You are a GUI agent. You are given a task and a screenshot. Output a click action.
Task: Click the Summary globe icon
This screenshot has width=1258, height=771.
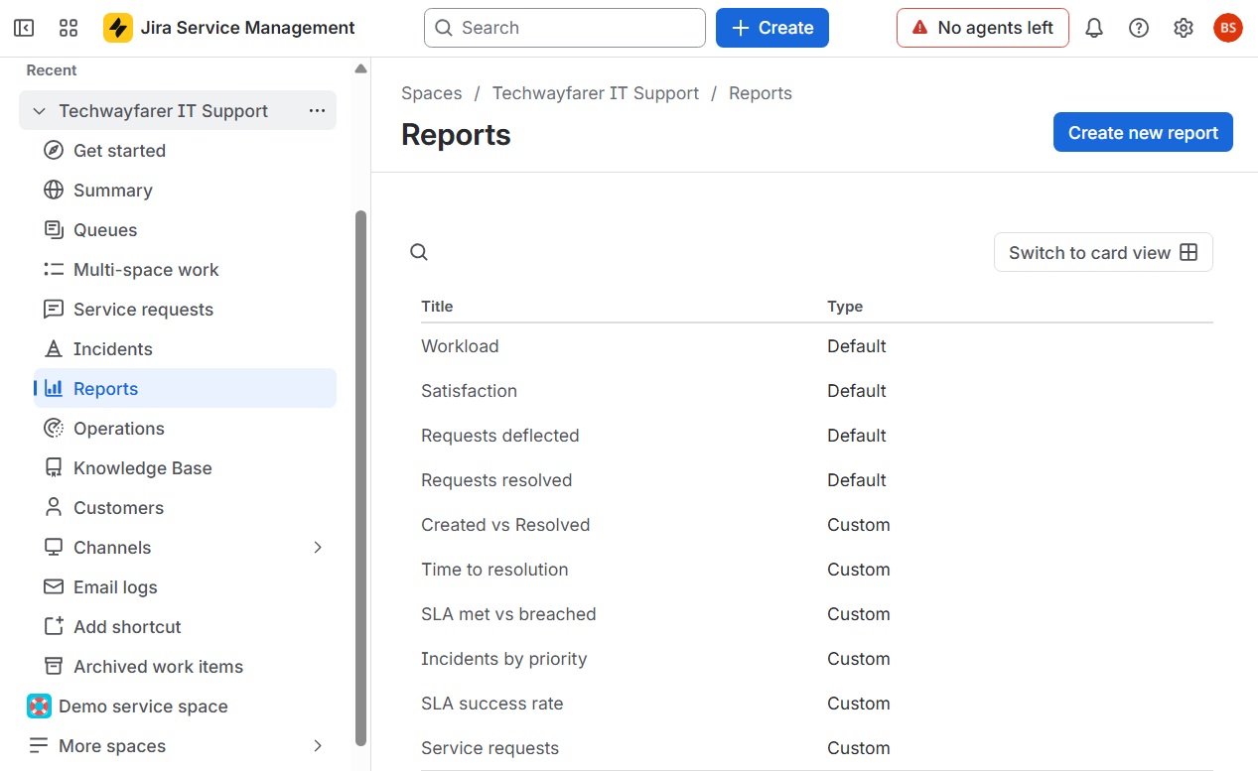pos(54,191)
